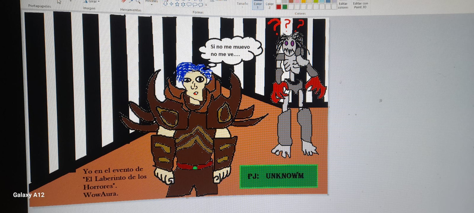This screenshot has width=474, height=213.
Task: Click Editar con Paint 3D button
Action: pos(360,5)
